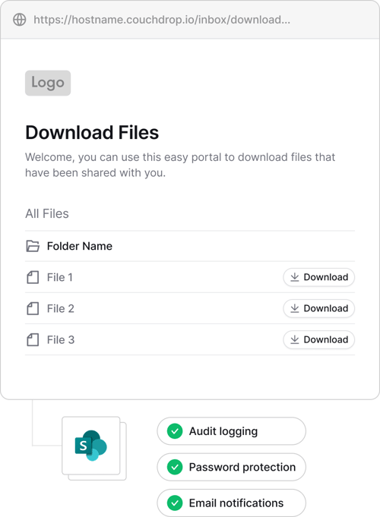Download File 3
Screen dimensions: 380x517
319,340
